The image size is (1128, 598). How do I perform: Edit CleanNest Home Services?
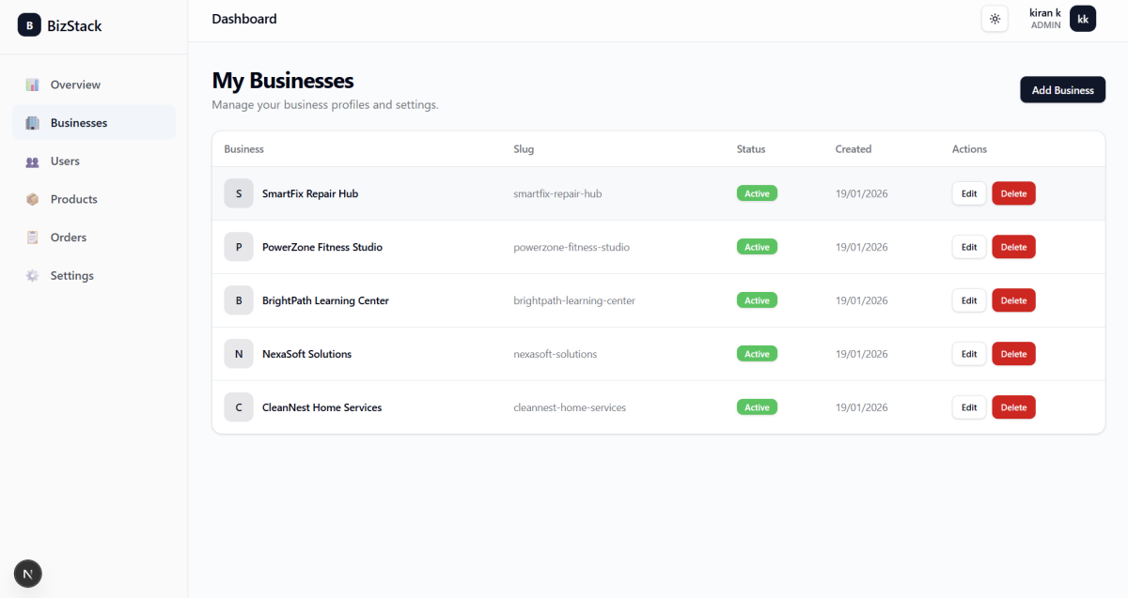[x=969, y=407]
